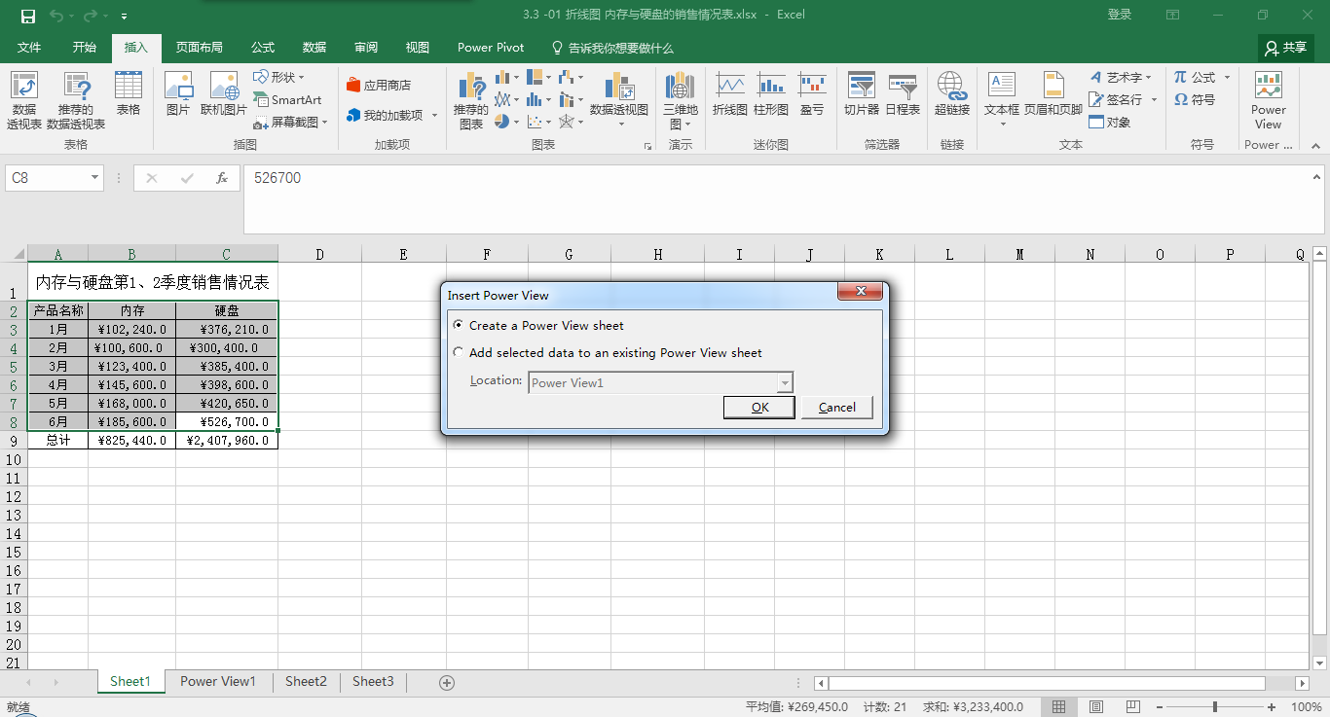
Task: Add a new sheet with plus icon
Action: click(x=447, y=683)
